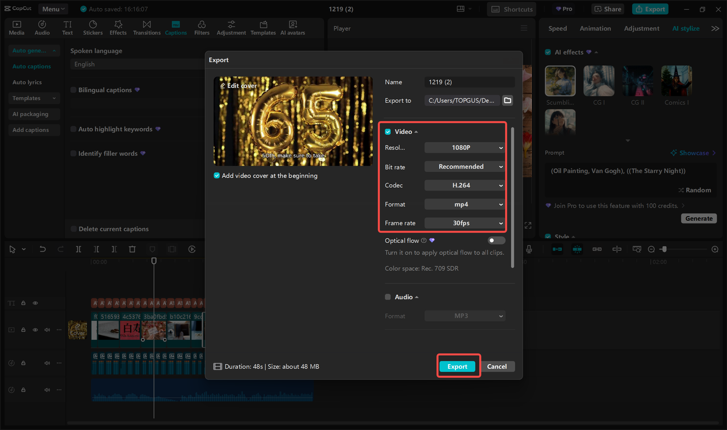Click the timeline zoom slider handle
Screen dimensions: 727x430
click(663, 249)
